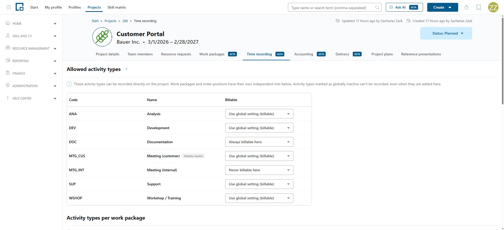Image resolution: width=504 pixels, height=230 pixels.
Task: Click the info icon beside activity types note
Action: click(69, 84)
